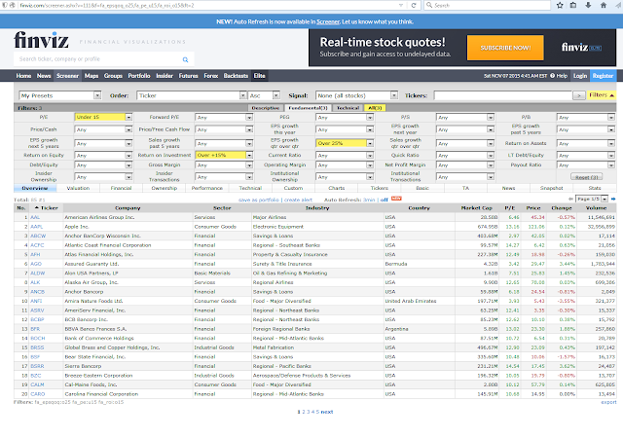Open Maps in the navigation bar
623x438 pixels.
[92, 76]
